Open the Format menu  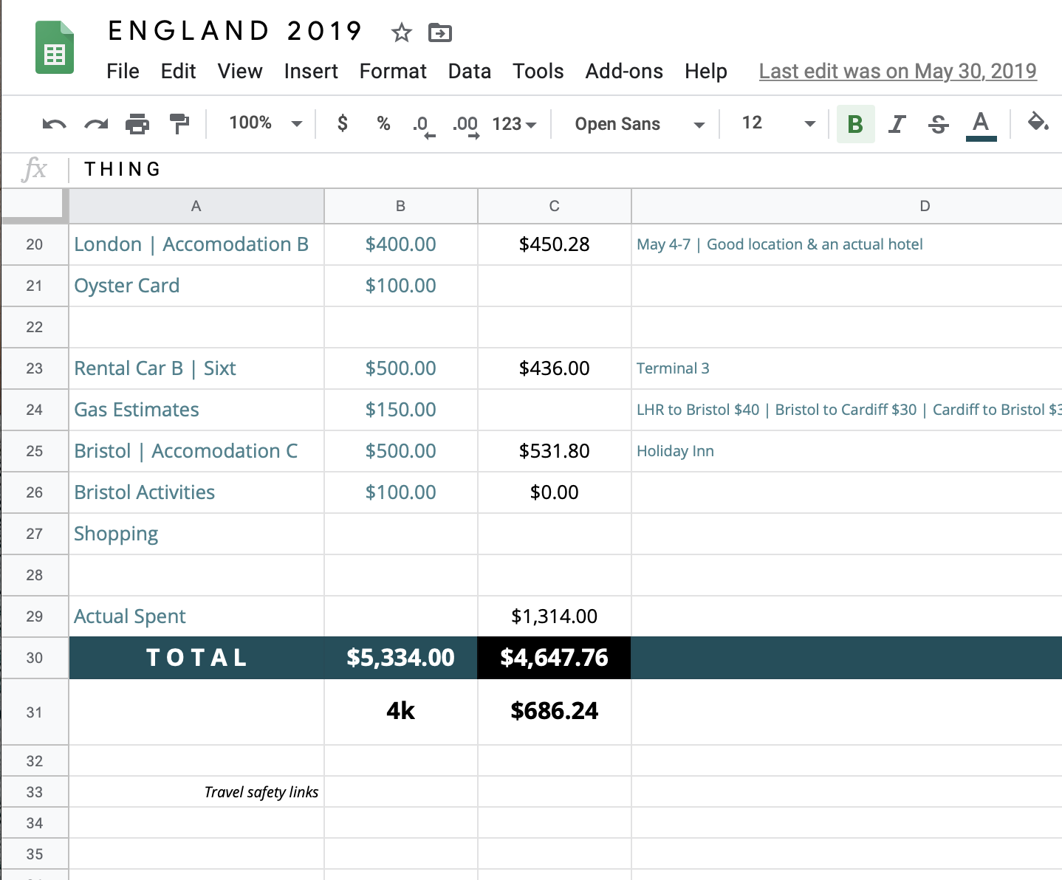(x=393, y=72)
